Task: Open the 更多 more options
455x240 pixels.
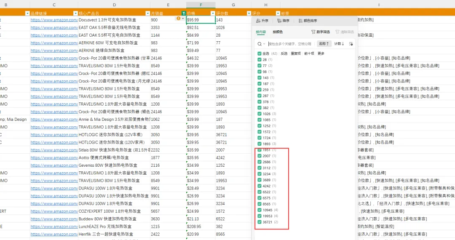Action: [321, 53]
